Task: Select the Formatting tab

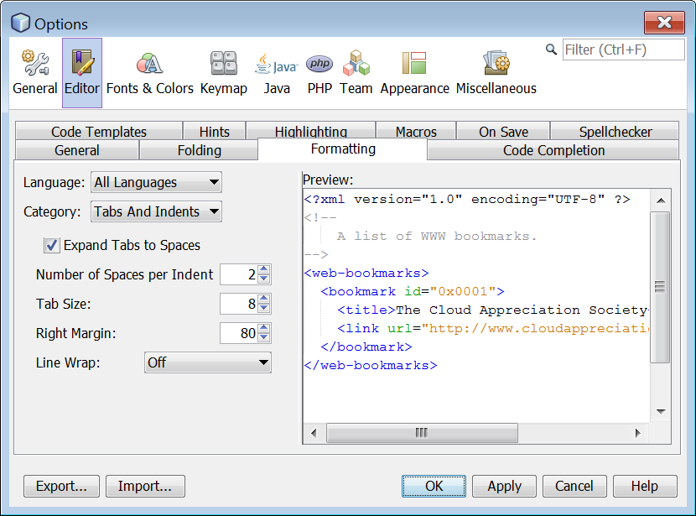Action: (x=343, y=149)
